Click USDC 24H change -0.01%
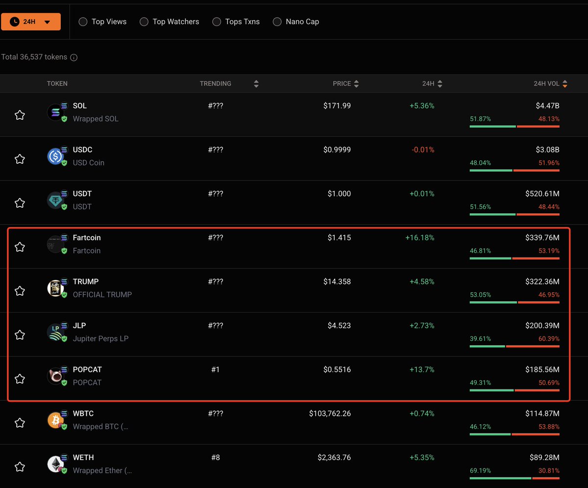This screenshot has height=488, width=588. (422, 150)
